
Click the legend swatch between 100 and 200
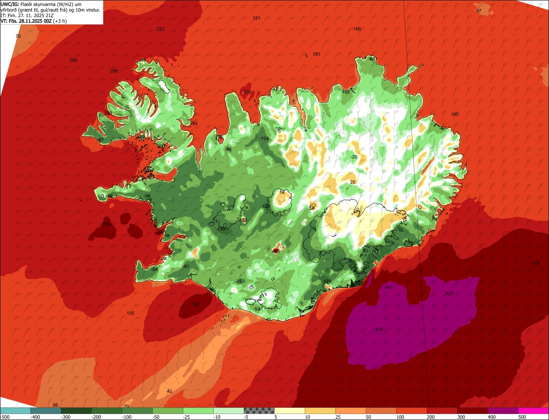point(411,410)
